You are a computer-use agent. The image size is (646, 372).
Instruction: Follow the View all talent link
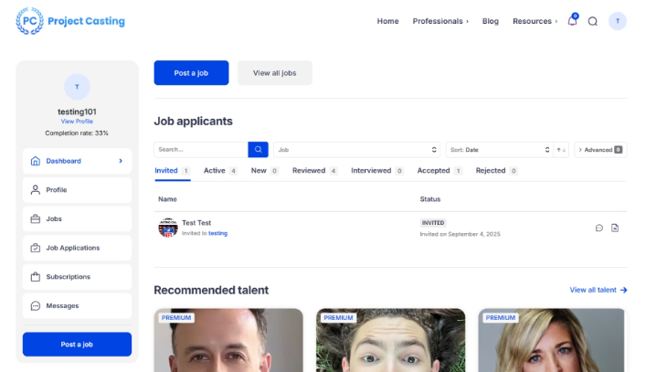tap(598, 290)
